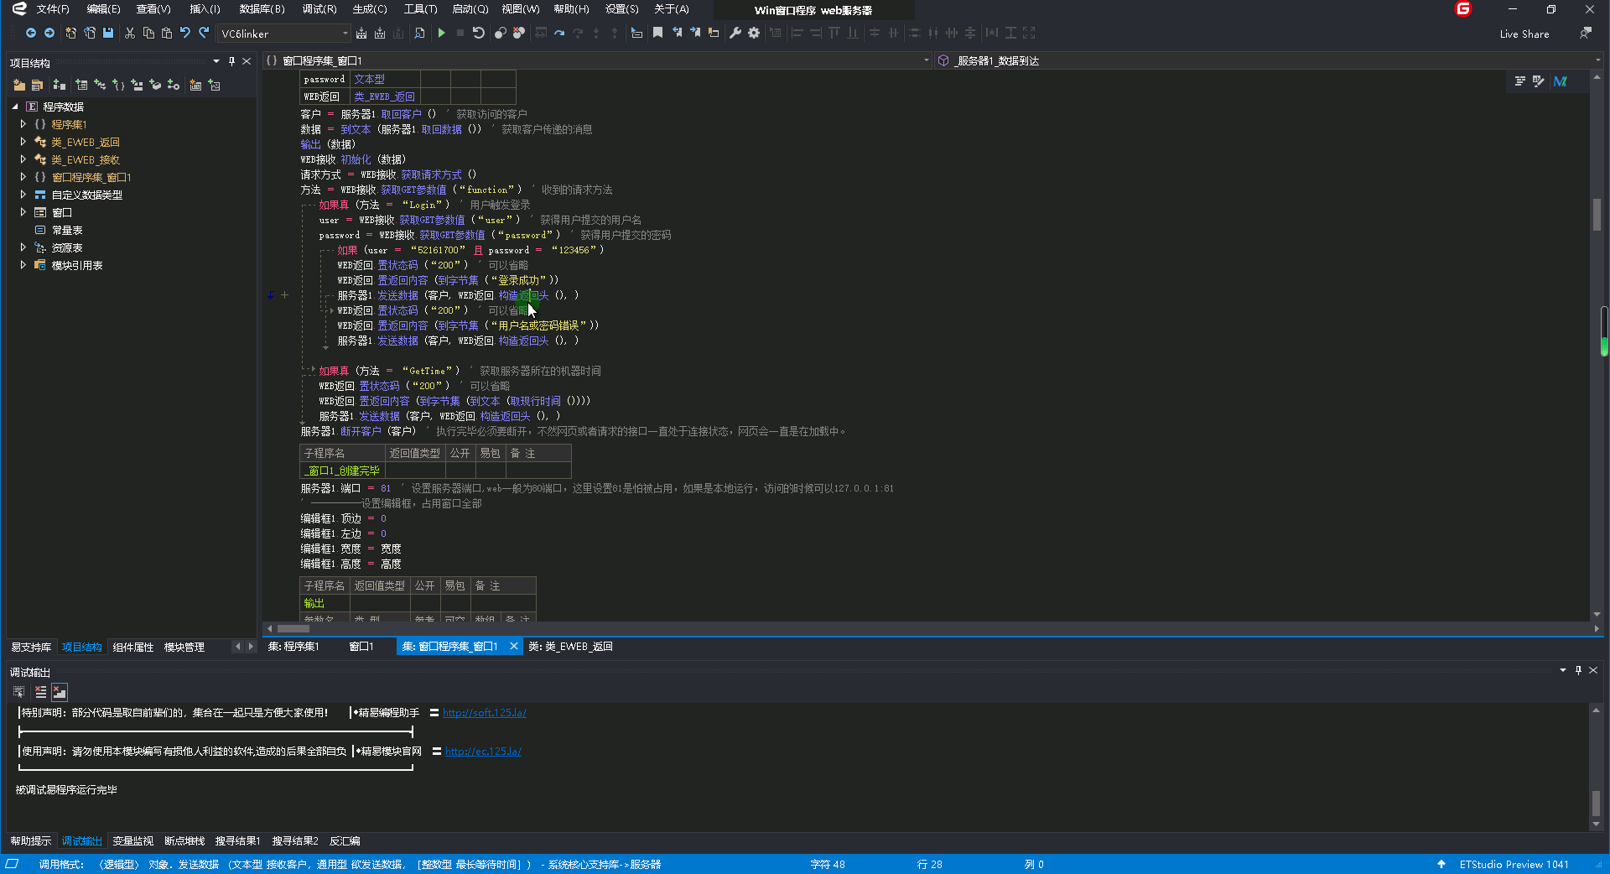This screenshot has width=1610, height=874.
Task: Expand the 类_EWEB_返回 tree node
Action: coord(23,142)
